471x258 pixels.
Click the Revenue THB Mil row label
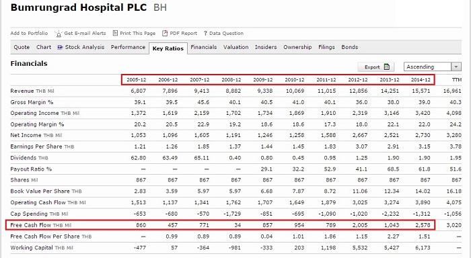[32, 91]
